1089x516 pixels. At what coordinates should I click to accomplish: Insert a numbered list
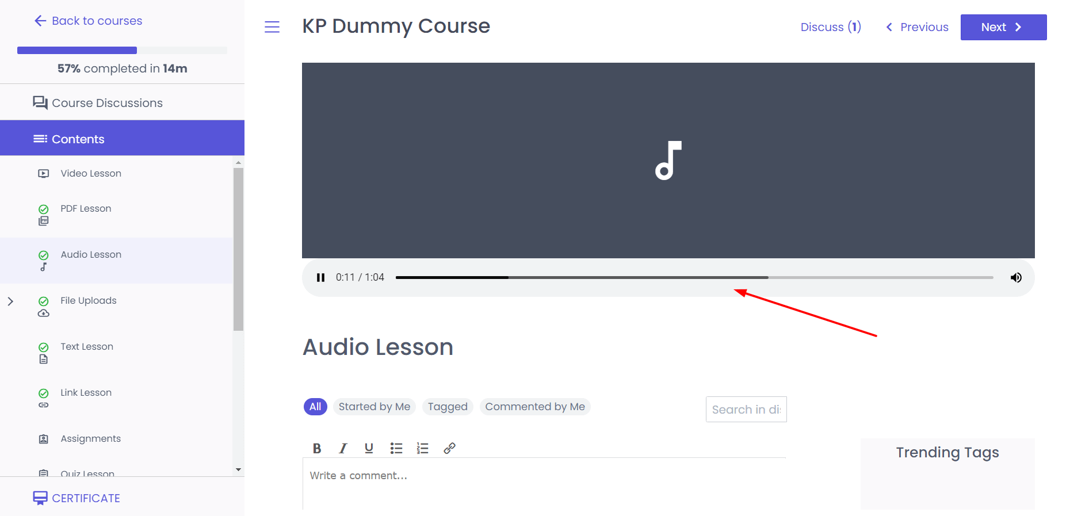click(x=423, y=448)
